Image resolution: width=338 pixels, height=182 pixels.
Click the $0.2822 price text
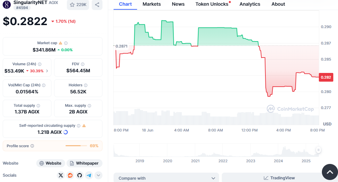[x=25, y=21]
